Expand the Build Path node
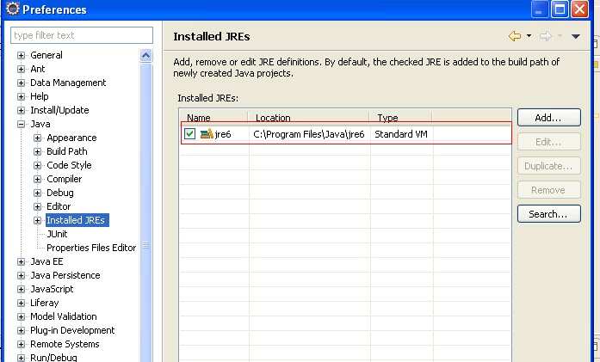The height and width of the screenshot is (362, 600). pyautogui.click(x=37, y=151)
